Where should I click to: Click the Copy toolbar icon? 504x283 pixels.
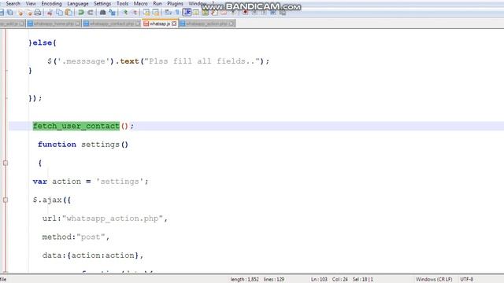coord(60,13)
